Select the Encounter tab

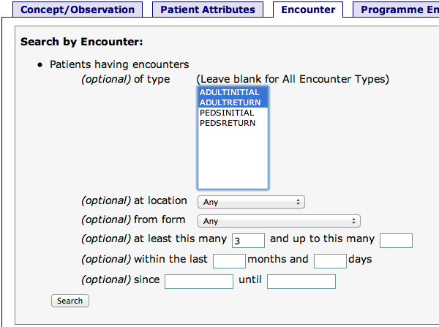(x=308, y=10)
